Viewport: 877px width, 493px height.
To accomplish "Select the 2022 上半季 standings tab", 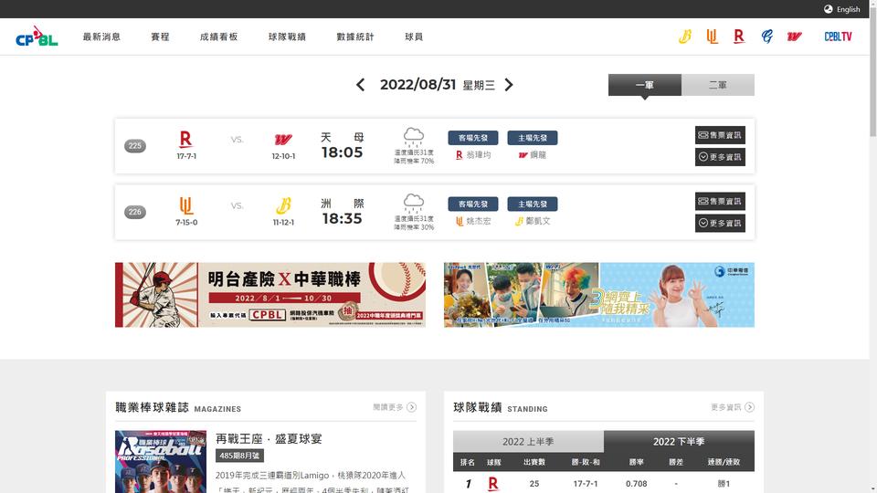I will coord(528,442).
